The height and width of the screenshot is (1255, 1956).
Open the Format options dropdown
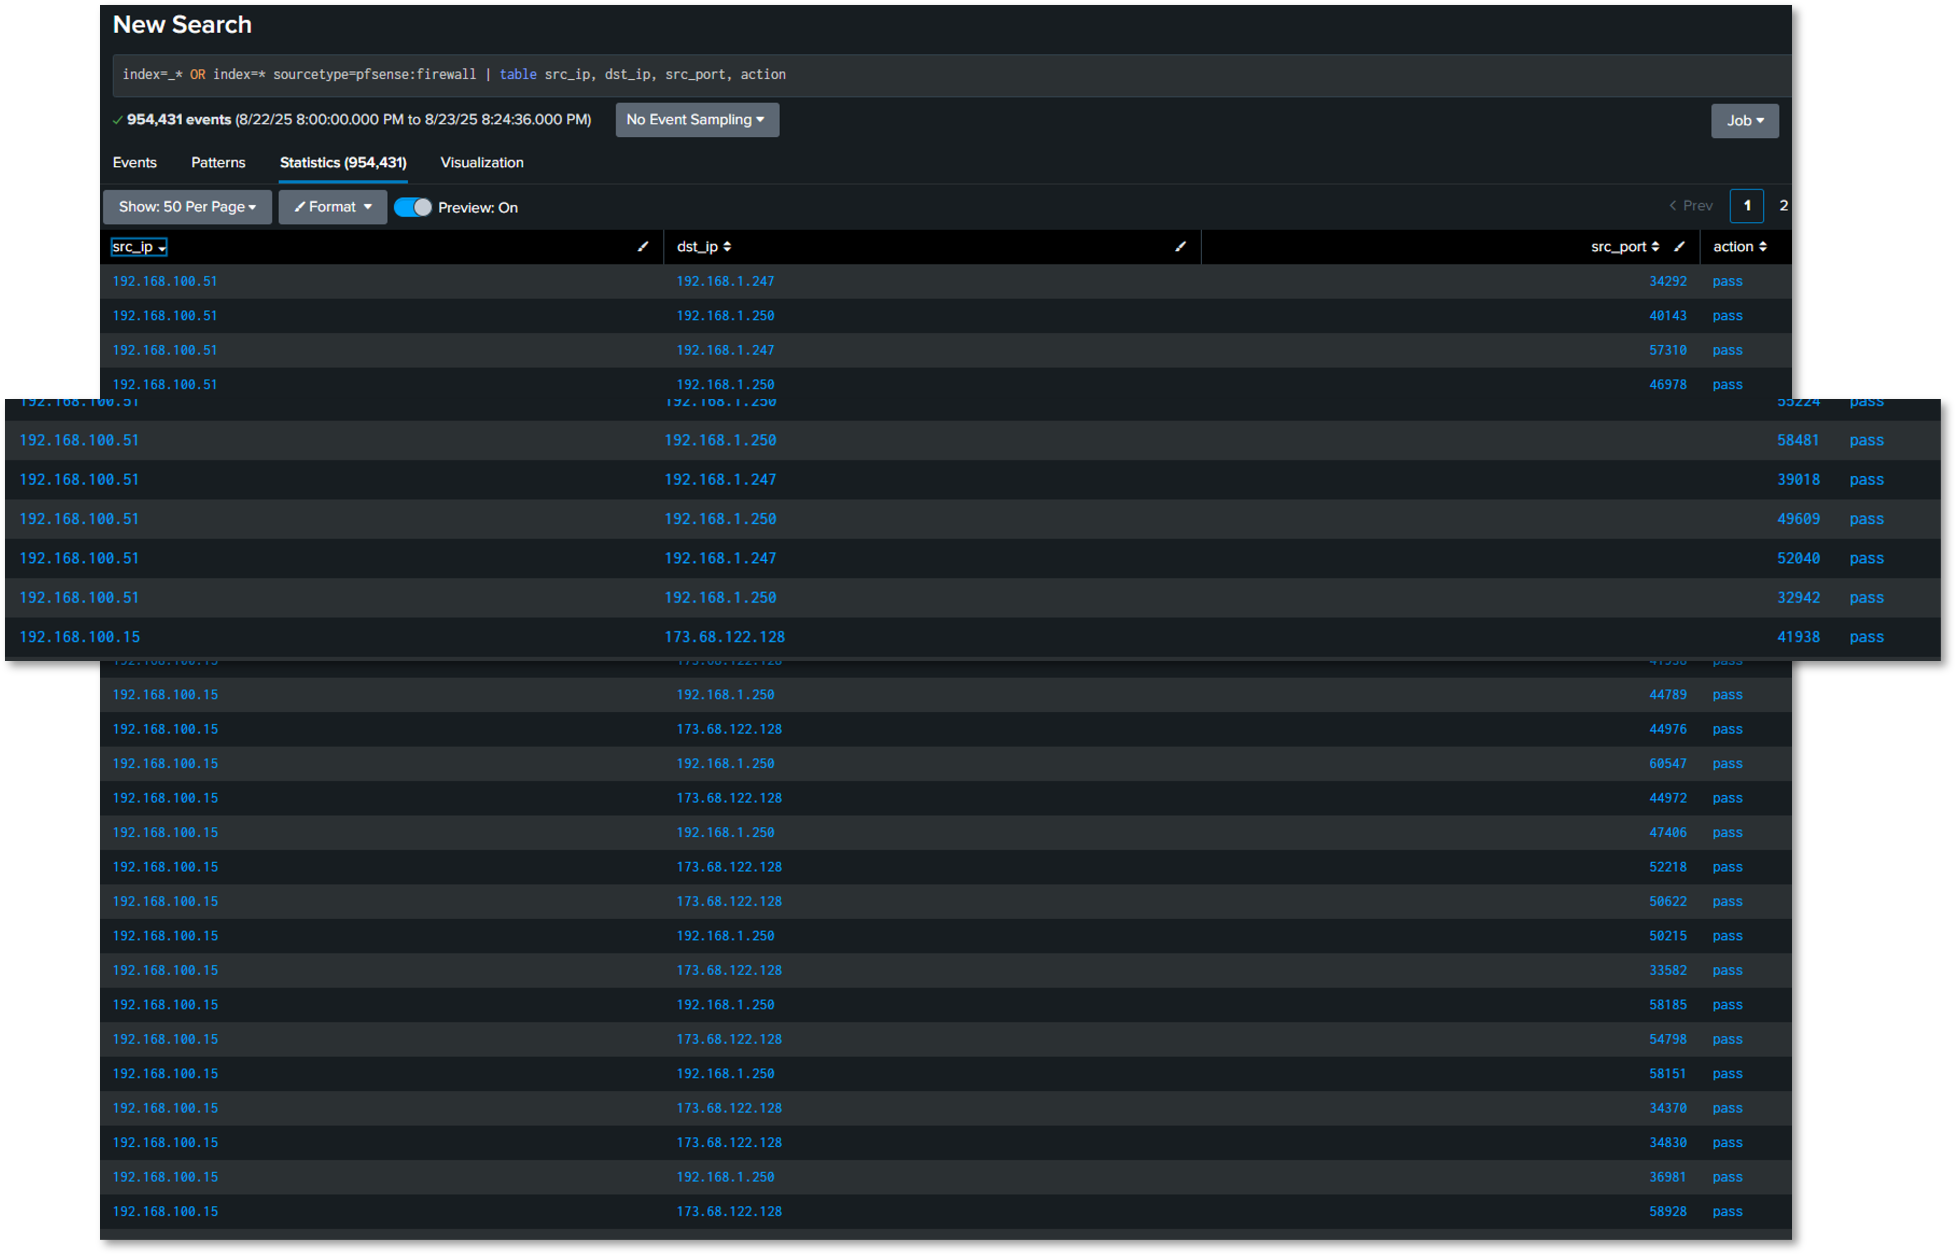click(x=332, y=206)
